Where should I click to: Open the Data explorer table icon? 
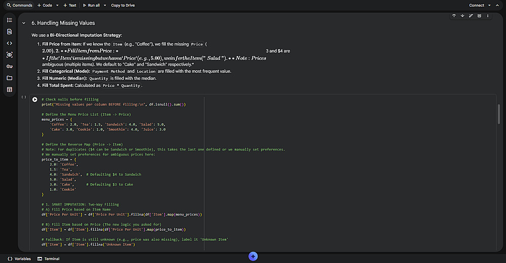tap(9, 89)
